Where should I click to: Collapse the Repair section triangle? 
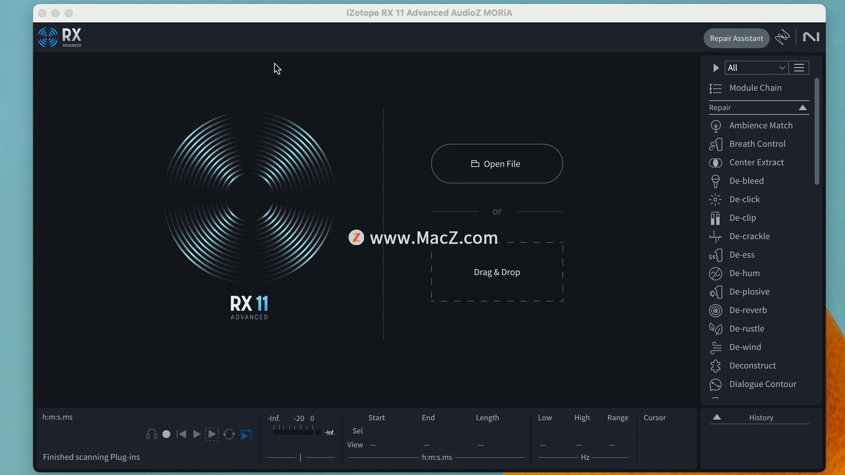803,108
